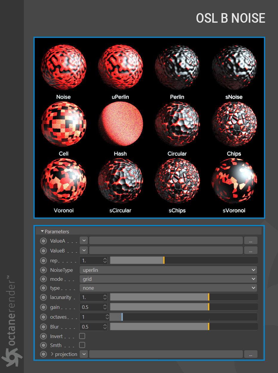Expand the projection row arrow
Viewport: 278px width, 373px height.
pyautogui.click(x=52, y=354)
